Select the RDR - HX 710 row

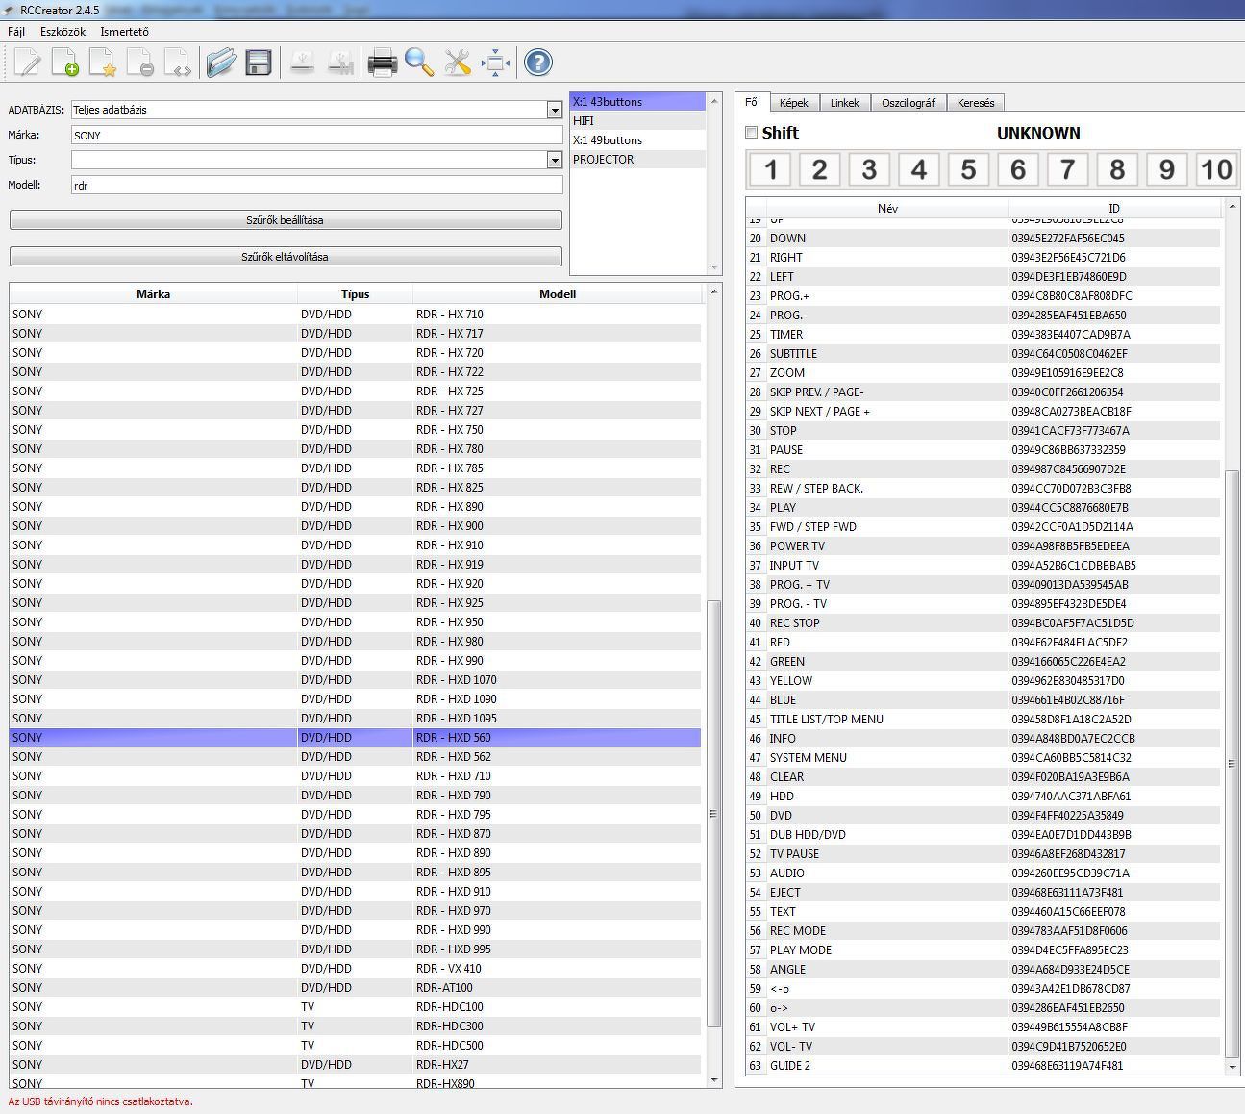(x=356, y=315)
